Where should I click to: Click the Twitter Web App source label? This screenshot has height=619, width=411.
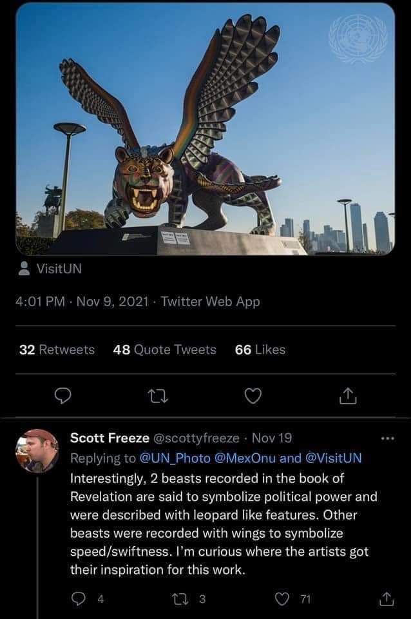pyautogui.click(x=211, y=301)
